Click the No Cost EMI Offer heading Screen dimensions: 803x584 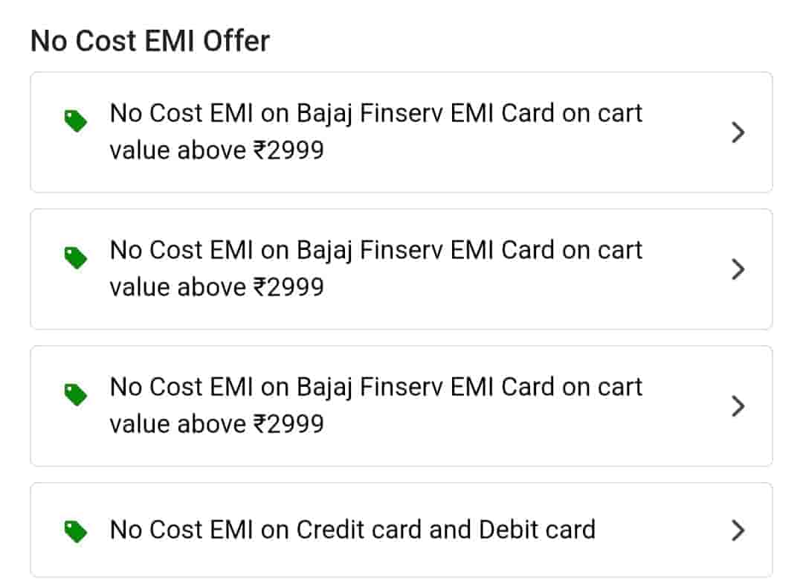(150, 41)
